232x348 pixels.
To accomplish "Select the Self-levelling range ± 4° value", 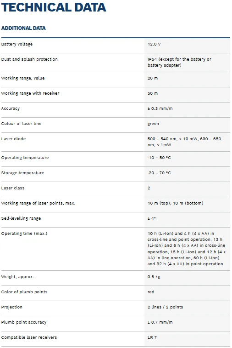I will pyautogui.click(x=152, y=218).
